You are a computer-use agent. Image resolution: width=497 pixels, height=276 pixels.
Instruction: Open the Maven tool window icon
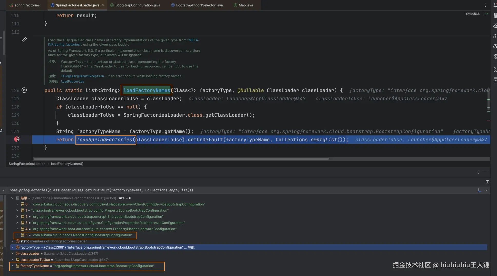(x=495, y=36)
